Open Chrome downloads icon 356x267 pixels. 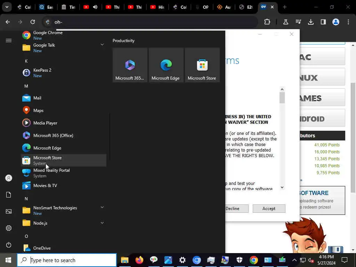pyautogui.click(x=311, y=22)
